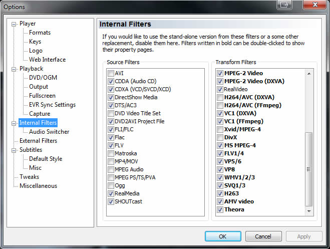Open the Formats settings page
This screenshot has width=330, height=249.
click(x=40, y=33)
